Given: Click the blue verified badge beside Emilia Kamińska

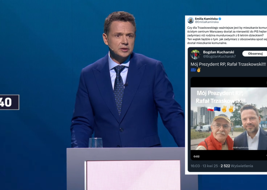Looking at the screenshot, I should [x=220, y=19].
